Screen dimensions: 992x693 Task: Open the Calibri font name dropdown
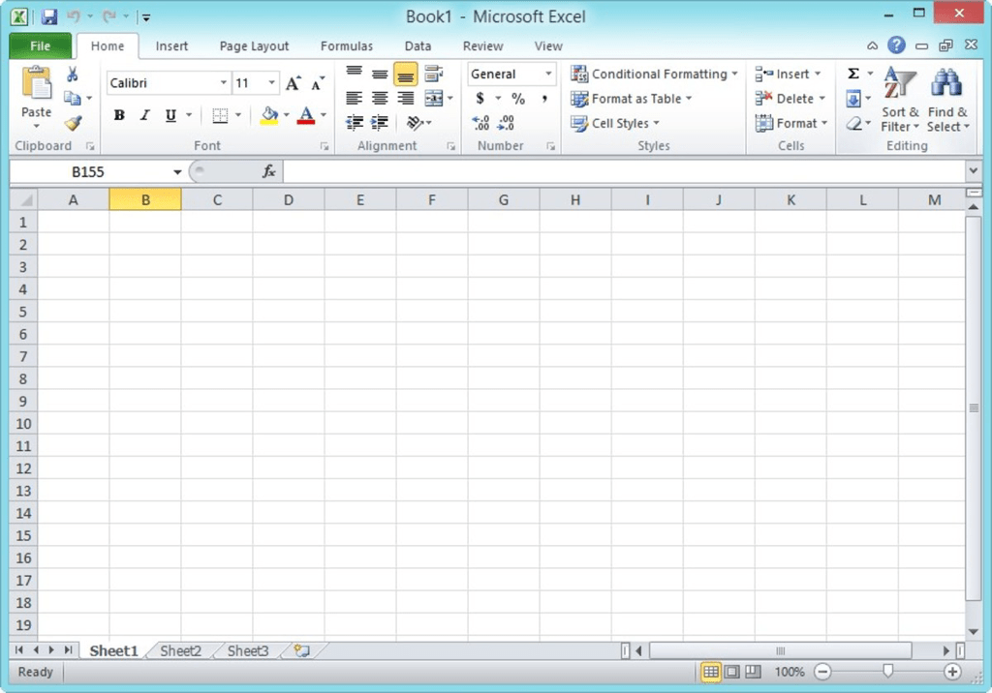[224, 83]
